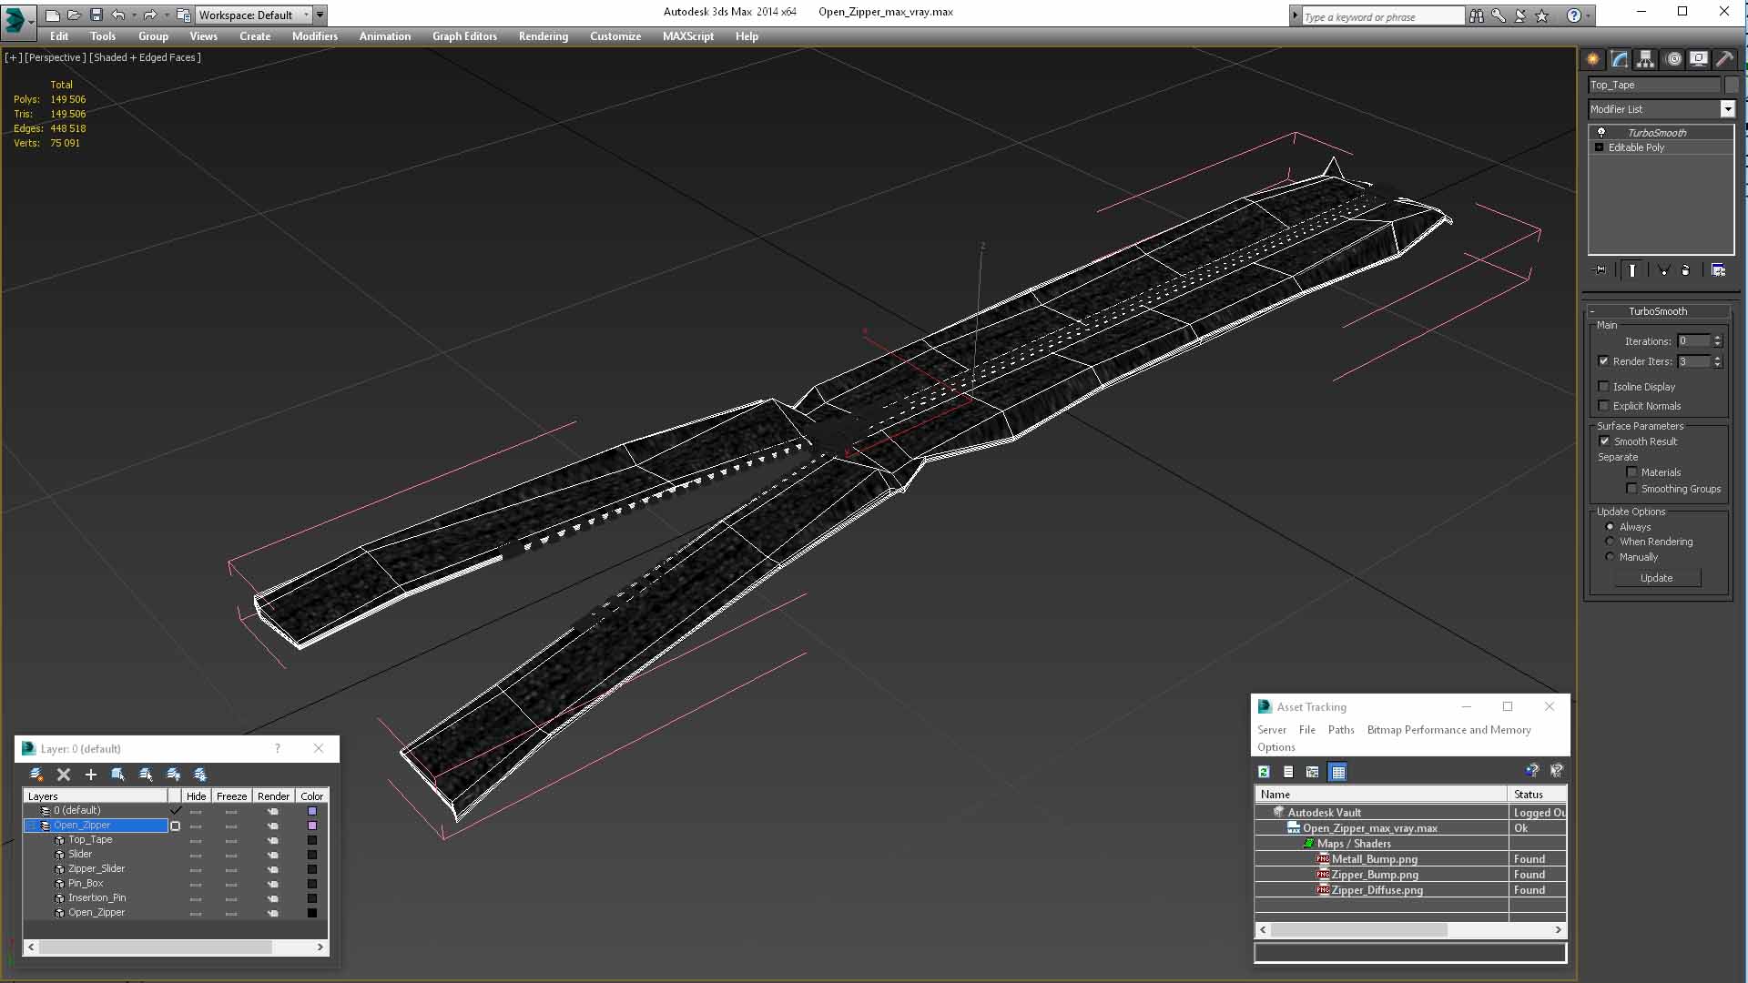This screenshot has height=983, width=1748.
Task: Open the Motion command panel tab
Action: 1673,59
